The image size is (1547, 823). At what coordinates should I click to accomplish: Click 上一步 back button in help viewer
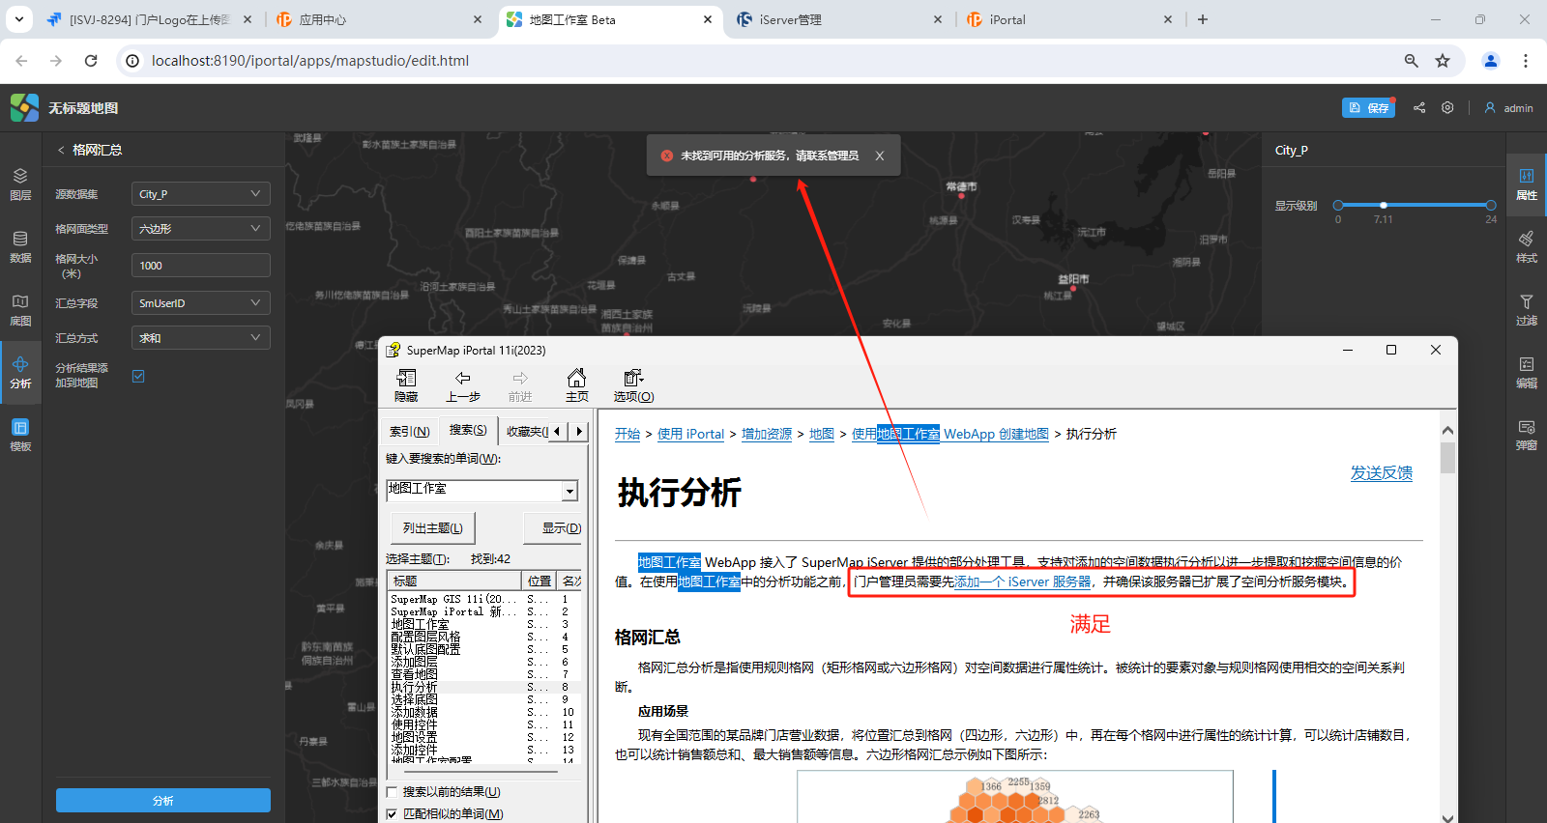coord(463,384)
